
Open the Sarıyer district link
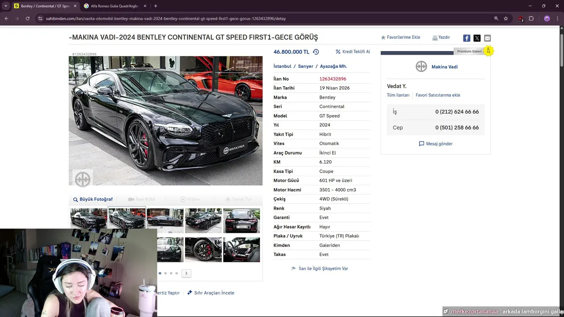305,66
